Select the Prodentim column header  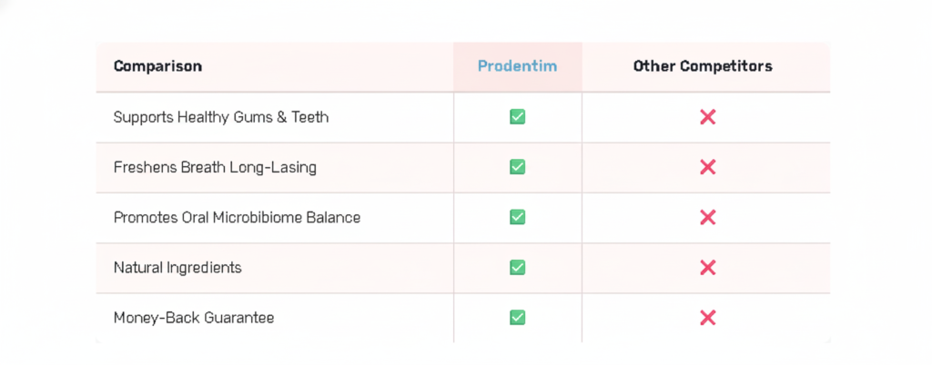(517, 66)
